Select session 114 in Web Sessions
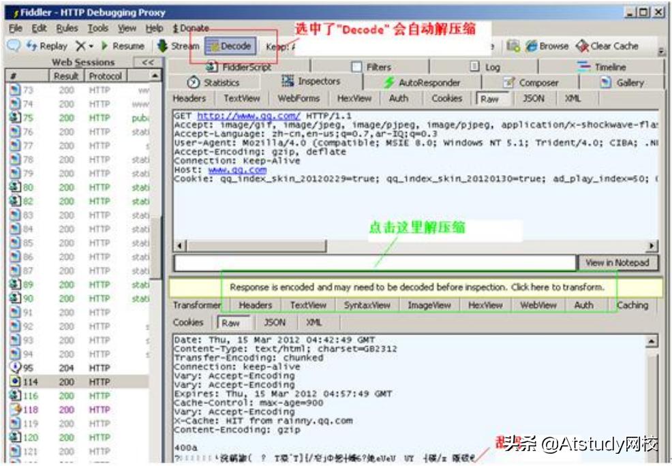672x466 pixels. [x=78, y=382]
